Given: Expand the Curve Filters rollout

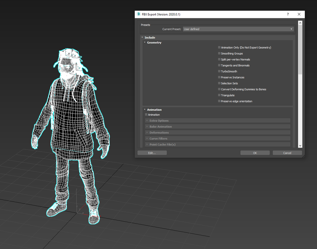Looking at the screenshot, I should click(217, 139).
